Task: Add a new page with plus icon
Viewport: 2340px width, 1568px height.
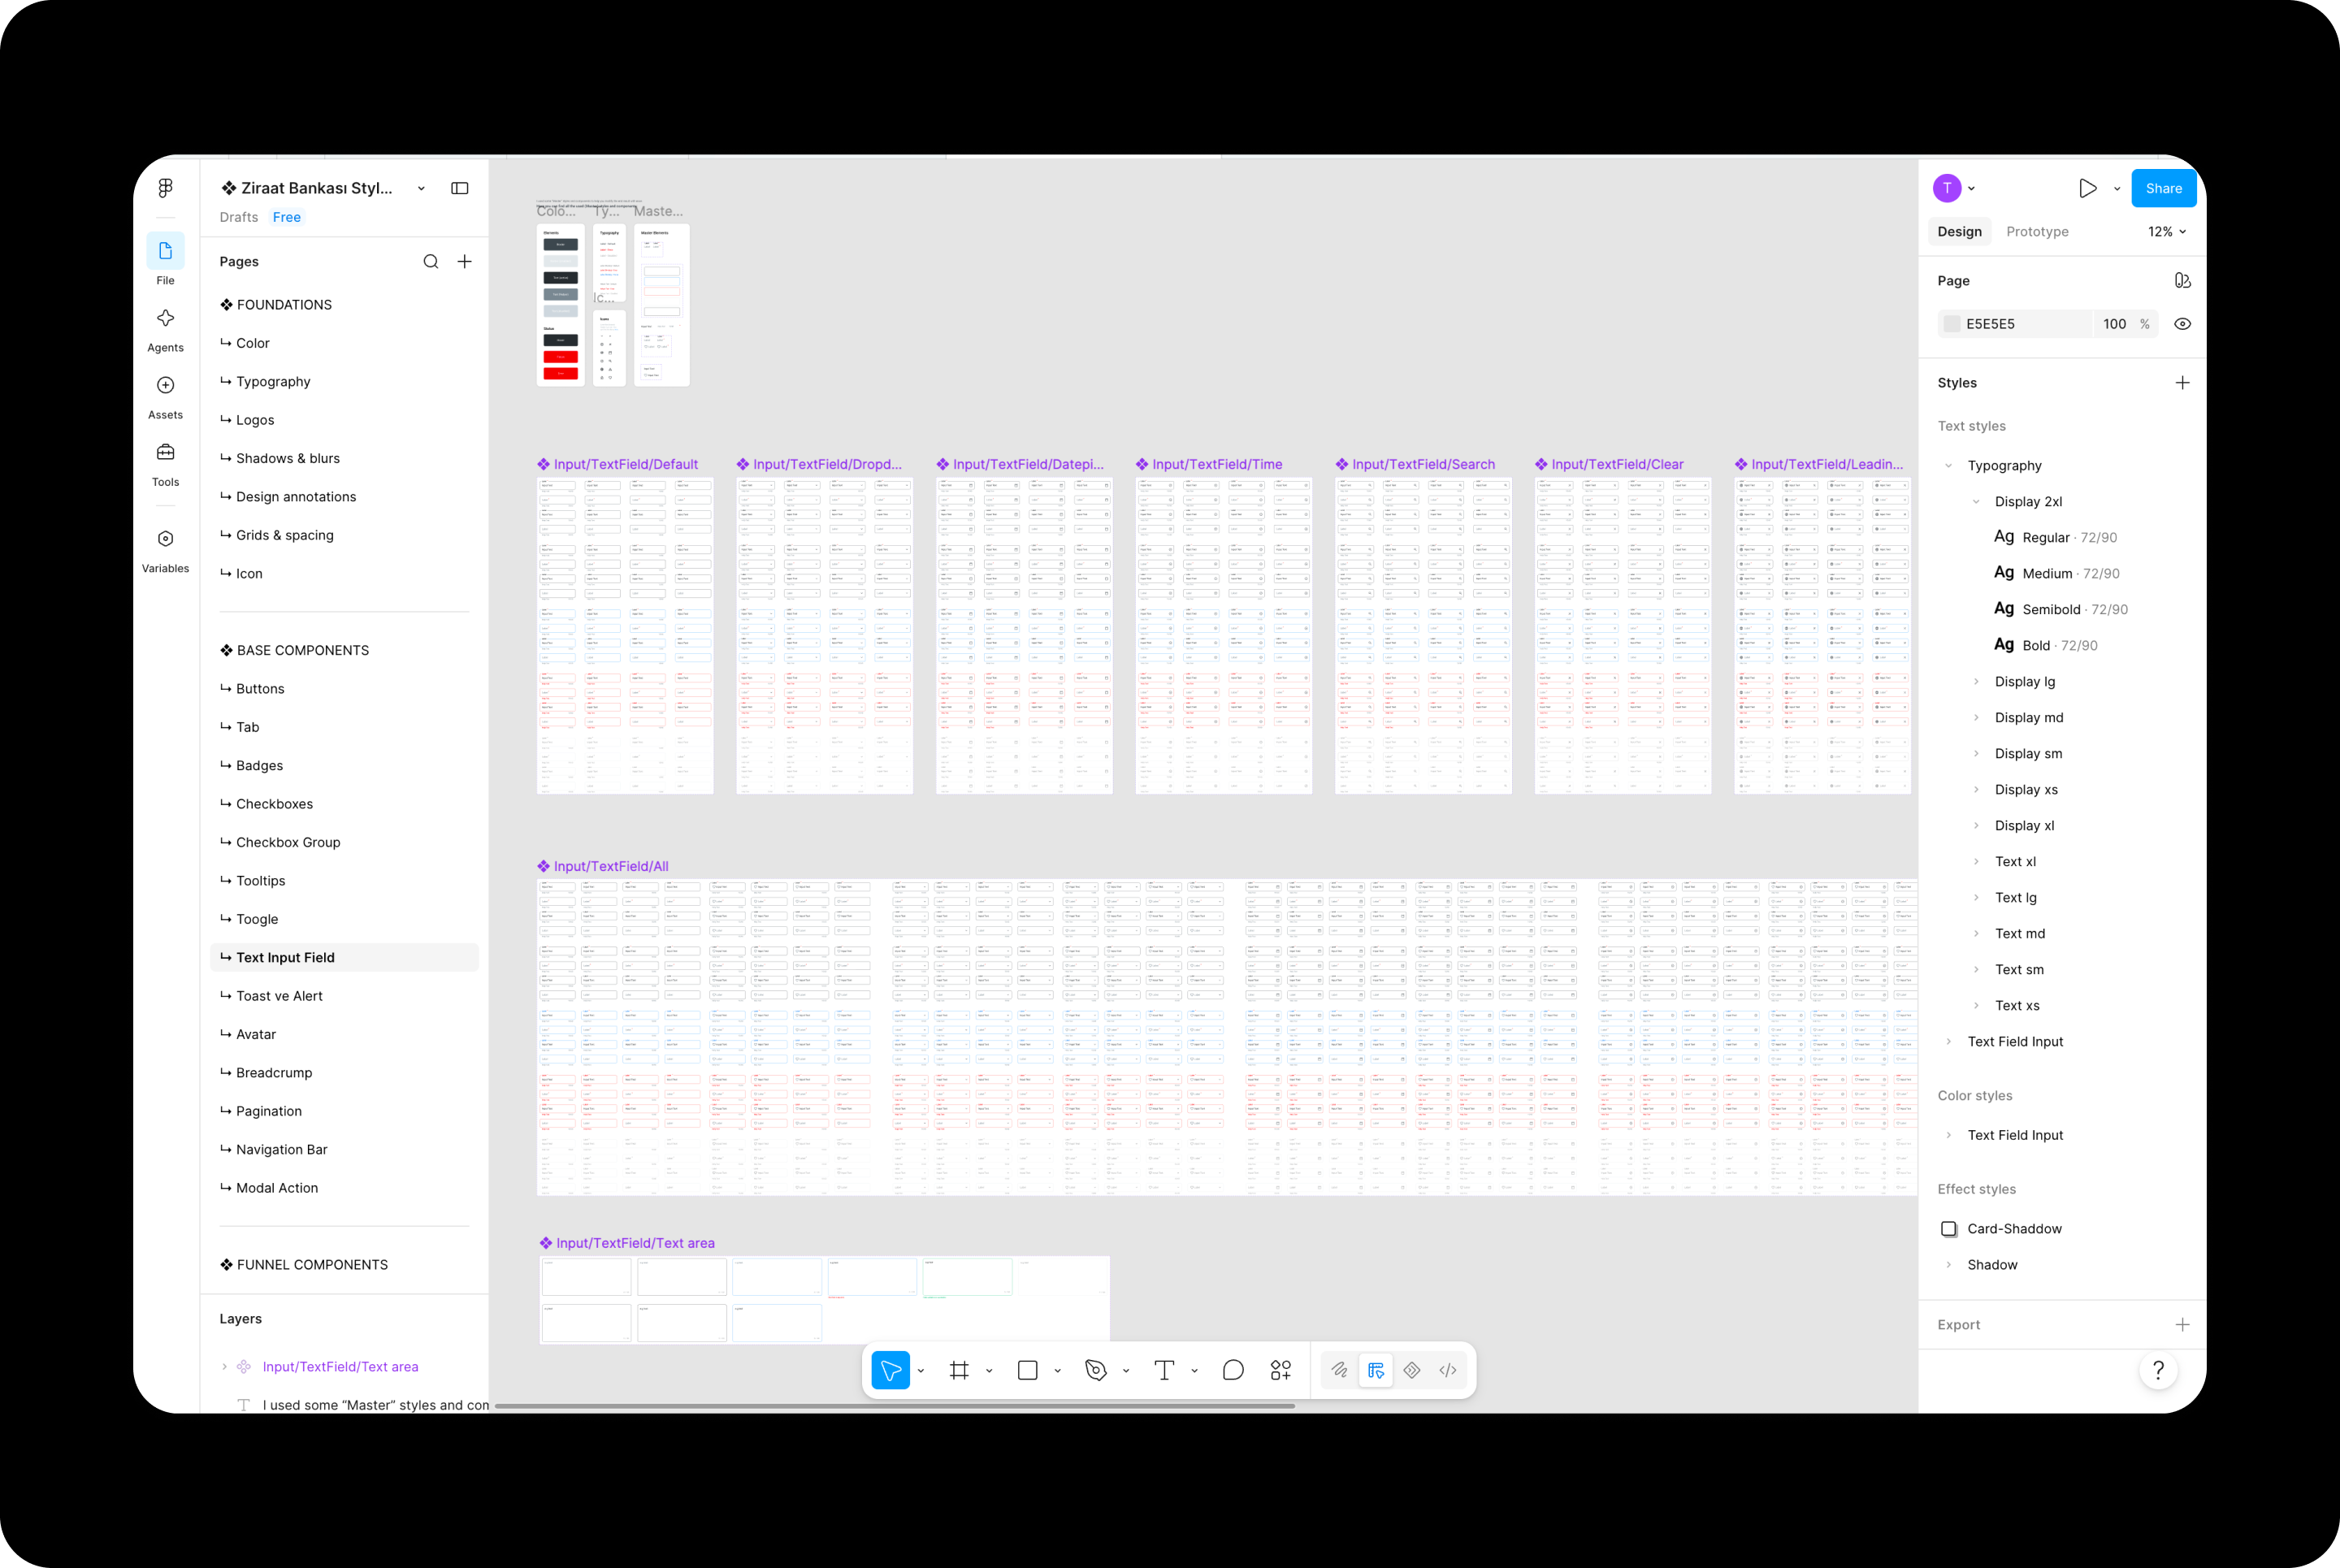Action: tap(465, 261)
